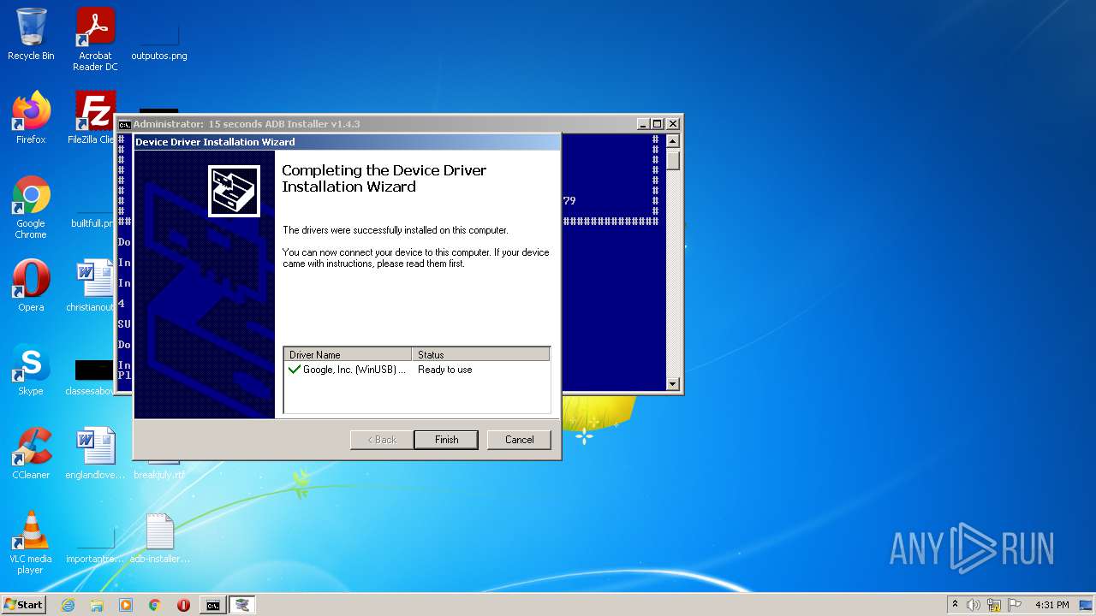The width and height of the screenshot is (1096, 616).
Task: Click the Finish button in the wizard
Action: (x=447, y=440)
